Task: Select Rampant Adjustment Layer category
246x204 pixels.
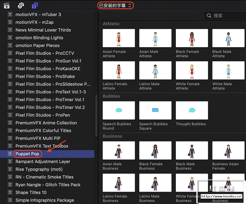Action: click(43, 162)
